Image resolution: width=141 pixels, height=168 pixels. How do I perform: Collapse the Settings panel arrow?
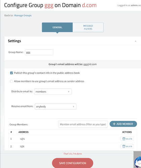click(136, 41)
